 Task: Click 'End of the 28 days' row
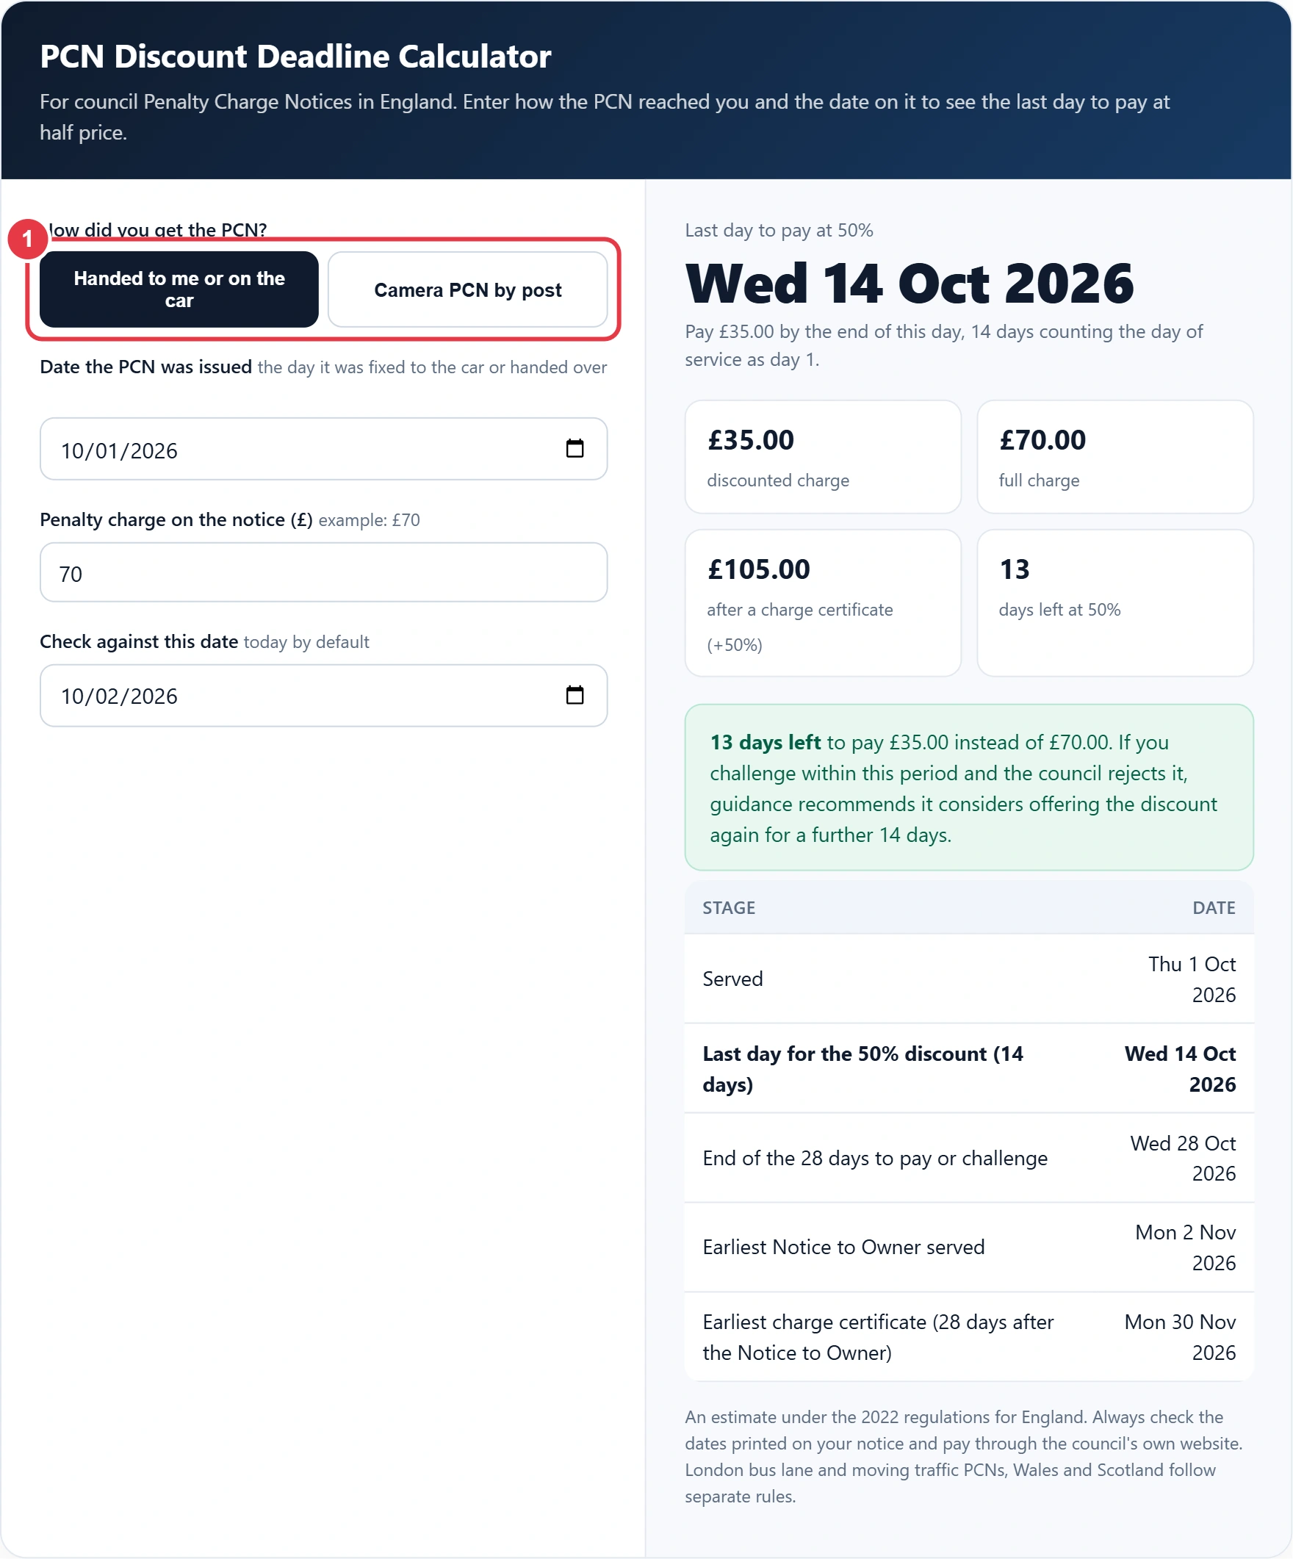(x=969, y=1158)
